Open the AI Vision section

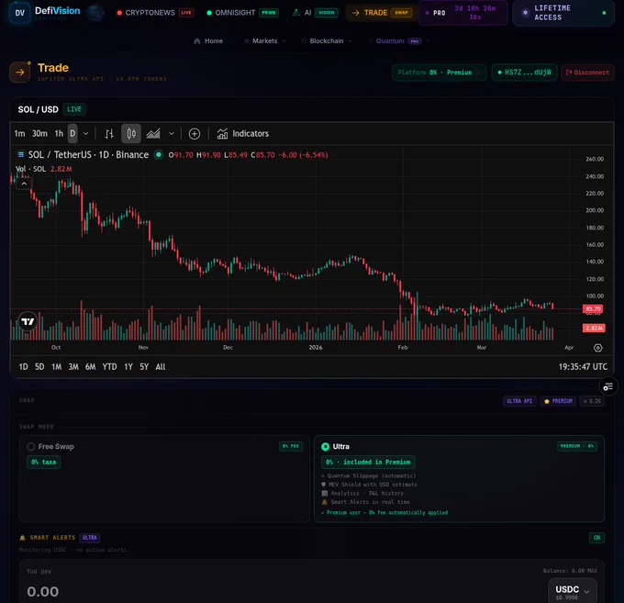315,13
